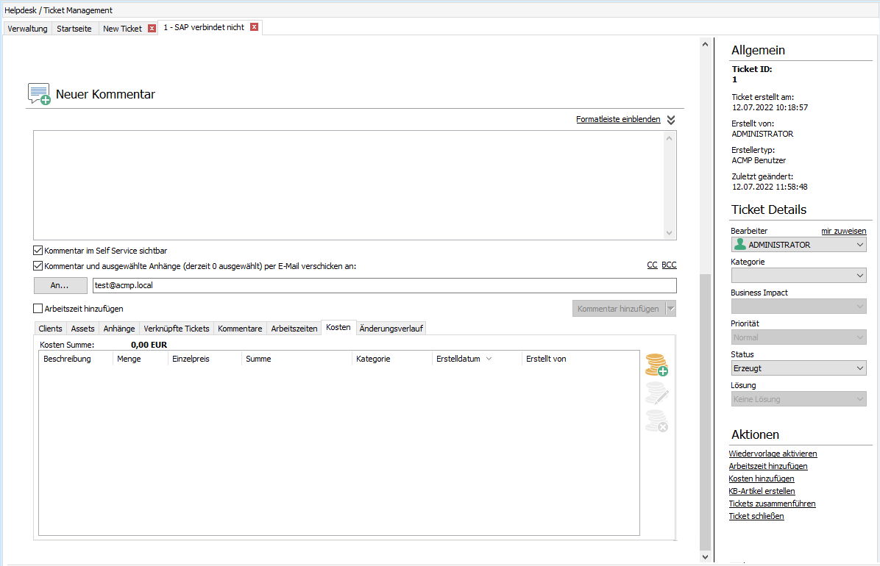Click the Ticket schließen link
This screenshot has height=566, width=880.
[756, 516]
